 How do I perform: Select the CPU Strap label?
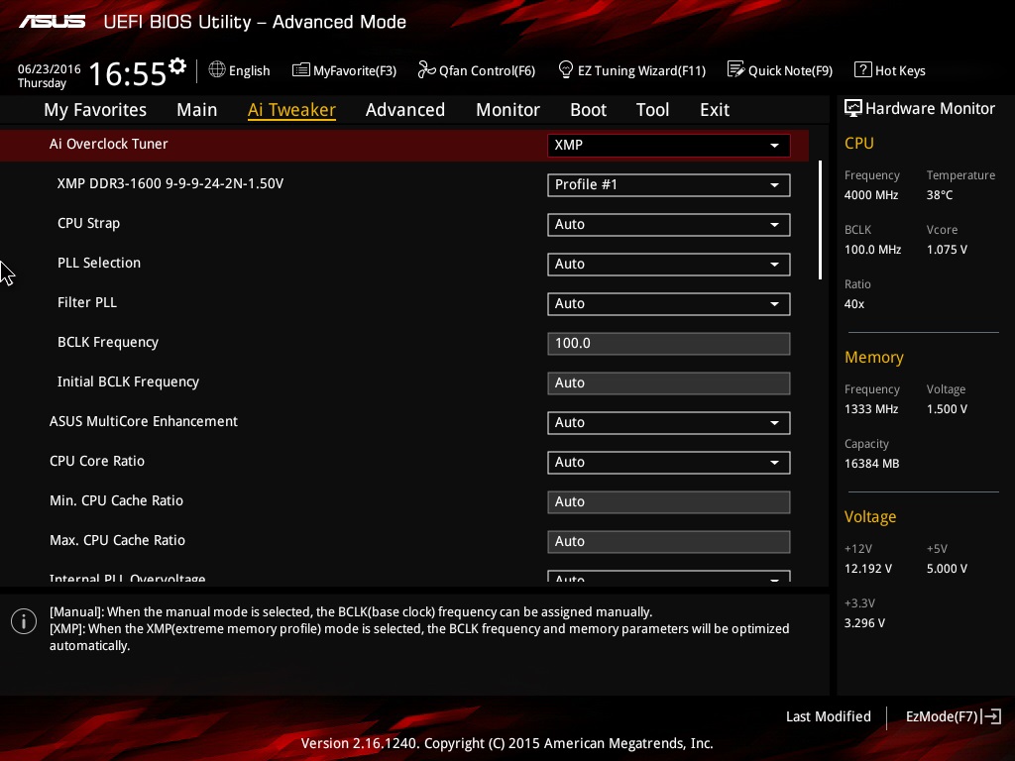88,223
